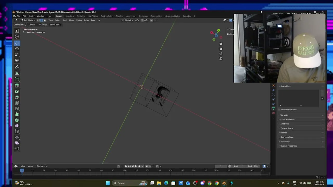Viewport: 333px width, 187px height.
Task: Open the Global transform orientation dropdown
Action: (x=127, y=20)
